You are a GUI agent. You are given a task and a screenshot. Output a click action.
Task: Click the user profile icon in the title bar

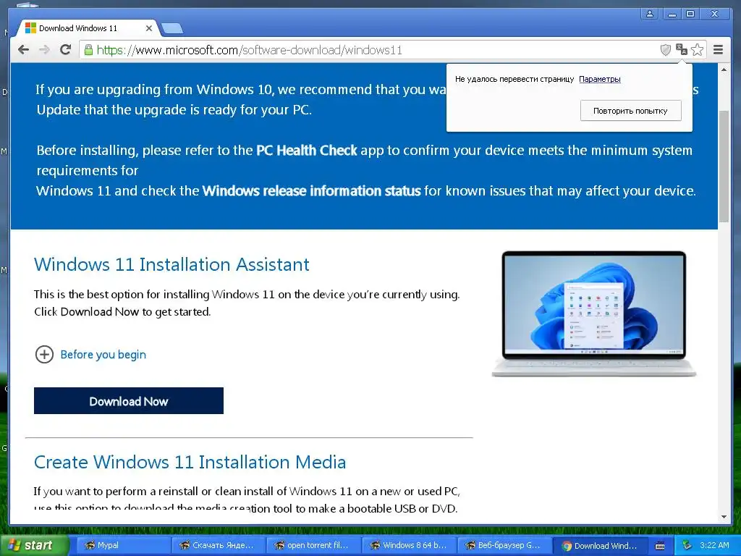click(x=650, y=14)
